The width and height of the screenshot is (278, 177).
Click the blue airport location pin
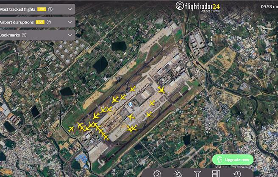click(131, 104)
